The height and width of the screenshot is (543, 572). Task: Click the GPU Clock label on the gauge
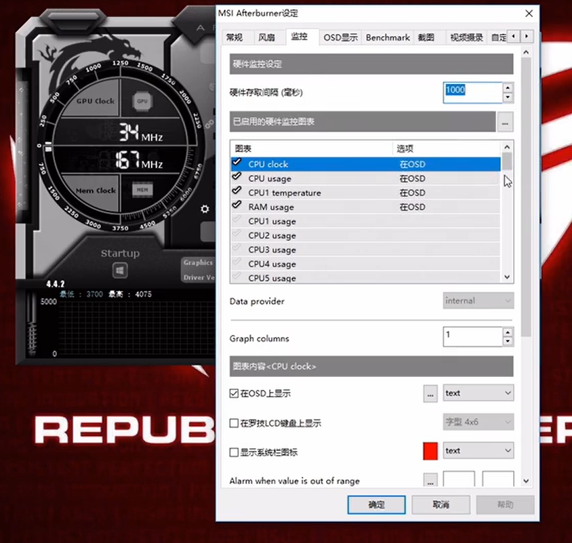(96, 101)
